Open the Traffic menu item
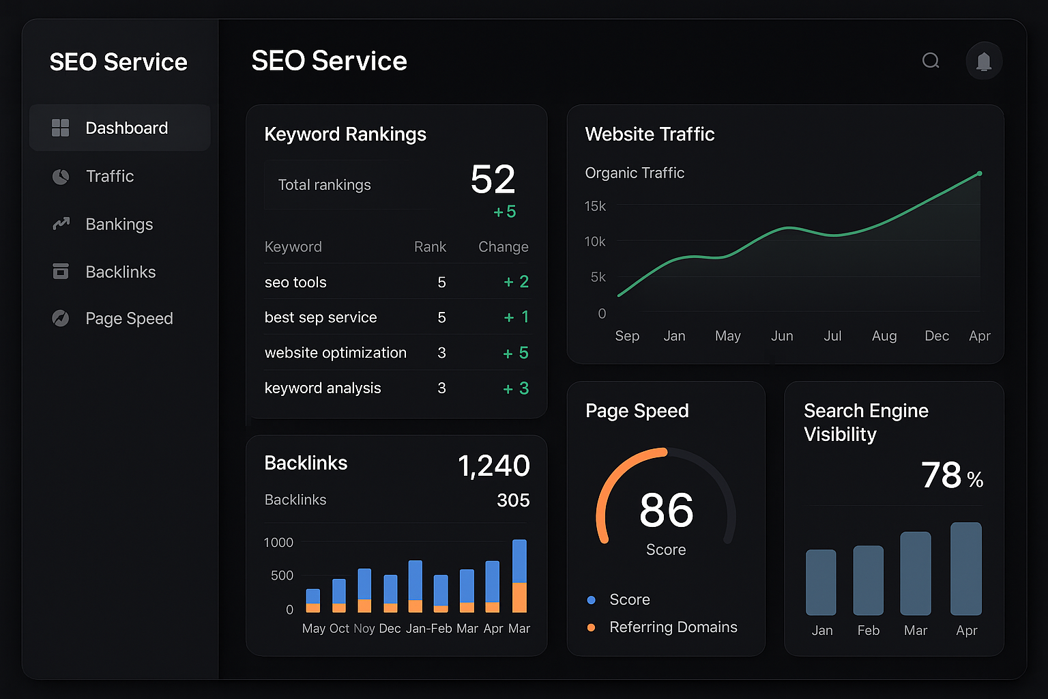Image resolution: width=1048 pixels, height=699 pixels. (x=109, y=176)
